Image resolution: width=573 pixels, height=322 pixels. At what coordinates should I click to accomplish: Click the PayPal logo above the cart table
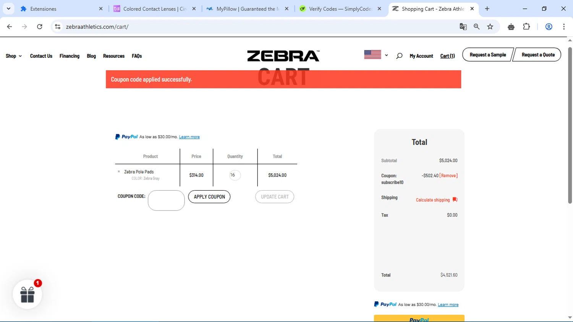pyautogui.click(x=126, y=137)
